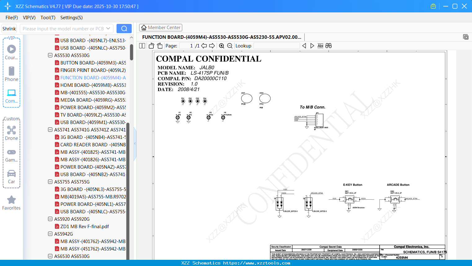Image resolution: width=472 pixels, height=266 pixels.
Task: Open the VIP(V) menu
Action: point(29,18)
